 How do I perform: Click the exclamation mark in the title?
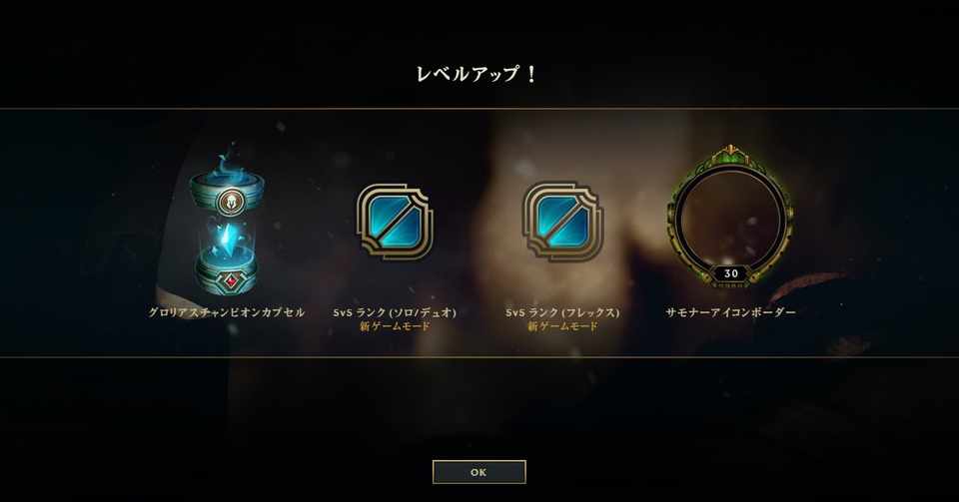[x=530, y=74]
